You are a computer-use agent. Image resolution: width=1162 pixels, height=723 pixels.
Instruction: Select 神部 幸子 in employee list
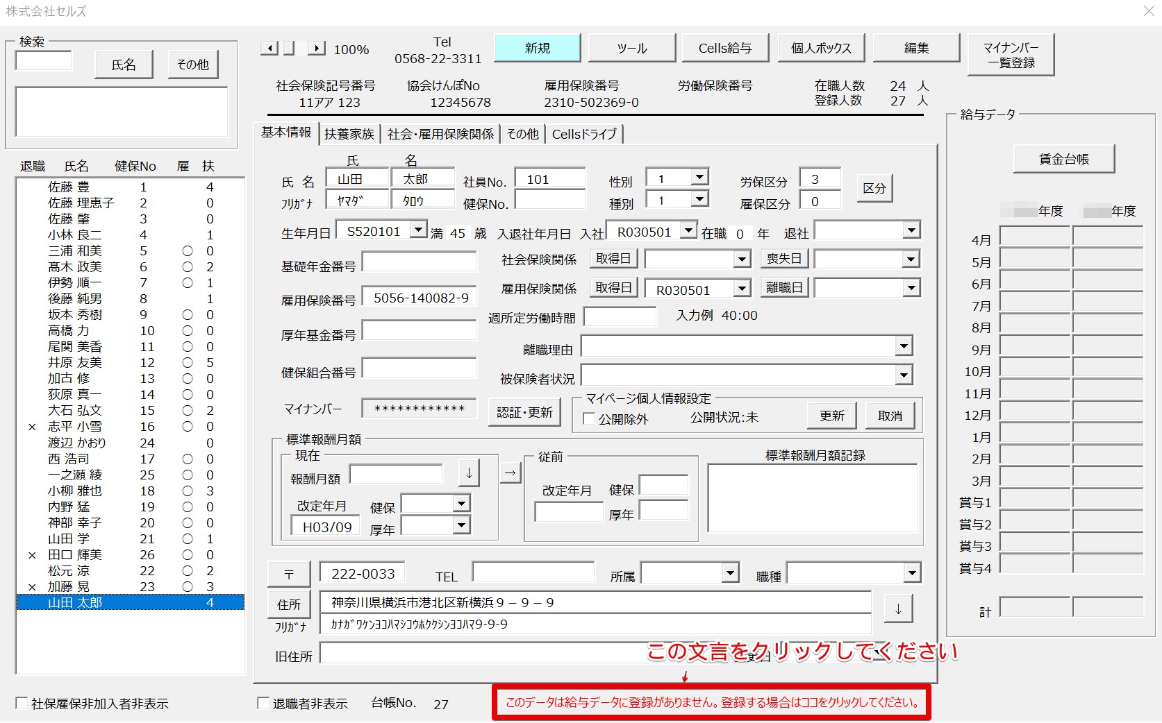click(131, 522)
